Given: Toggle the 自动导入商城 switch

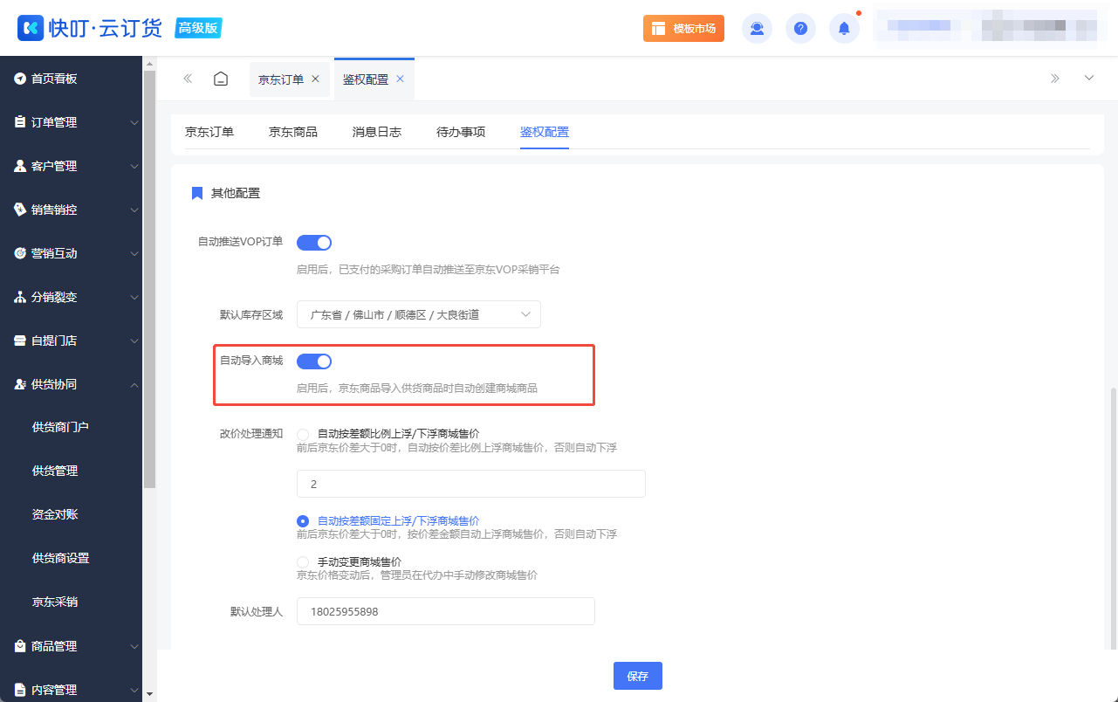Looking at the screenshot, I should pyautogui.click(x=314, y=361).
